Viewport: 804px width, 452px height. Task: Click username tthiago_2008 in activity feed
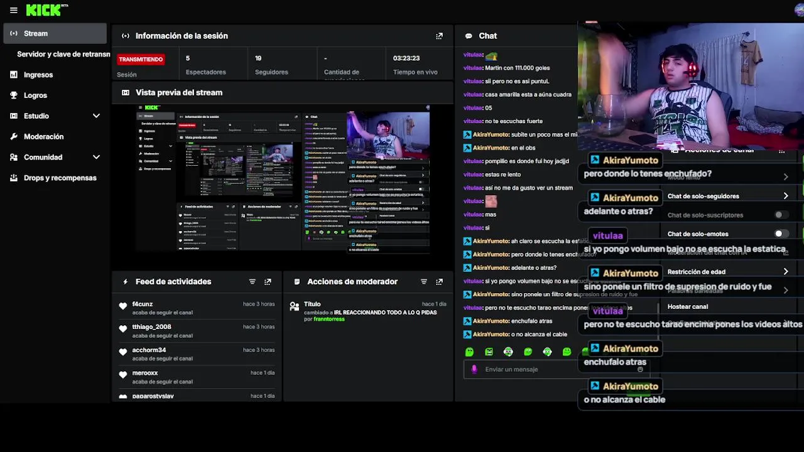pyautogui.click(x=151, y=326)
